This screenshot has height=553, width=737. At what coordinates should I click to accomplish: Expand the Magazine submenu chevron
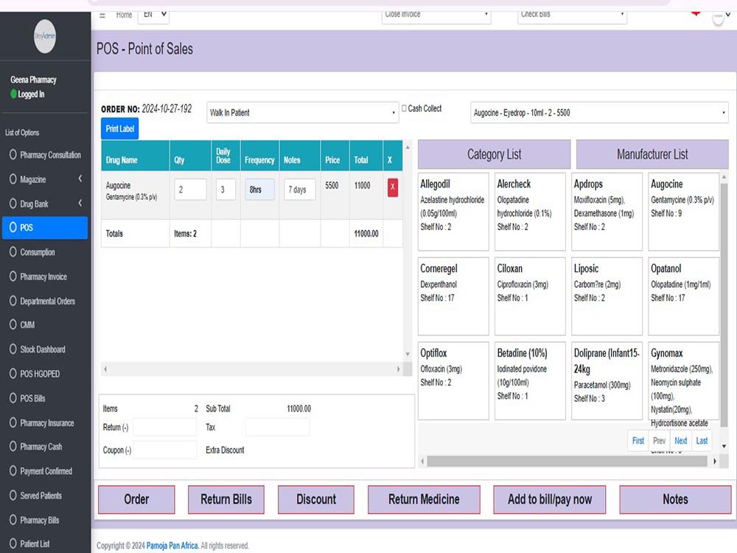pos(80,178)
